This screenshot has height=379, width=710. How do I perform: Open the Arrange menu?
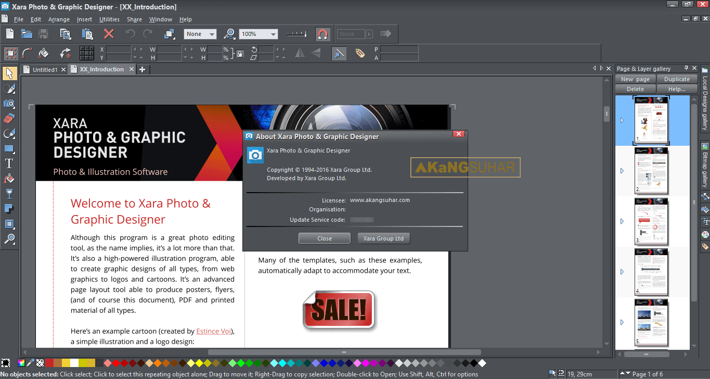tap(59, 19)
